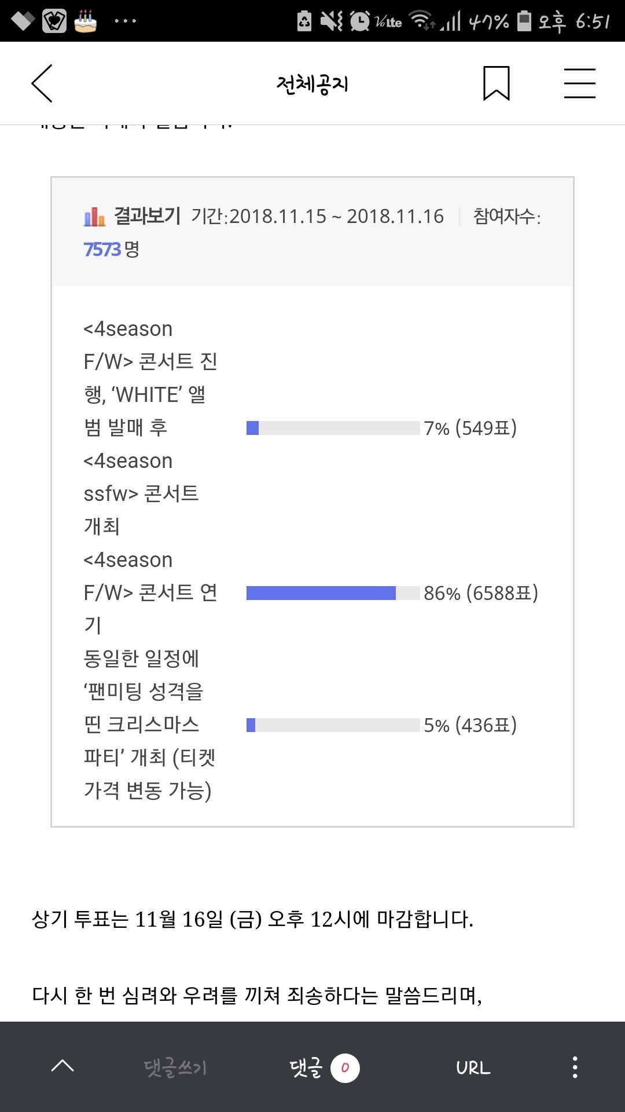The height and width of the screenshot is (1112, 625).
Task: Open the three-dot more options menu
Action: tap(575, 1067)
